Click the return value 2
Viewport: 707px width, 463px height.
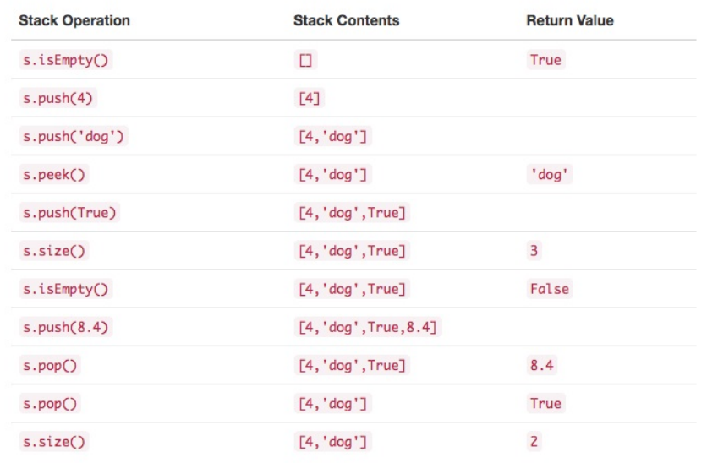pos(534,442)
